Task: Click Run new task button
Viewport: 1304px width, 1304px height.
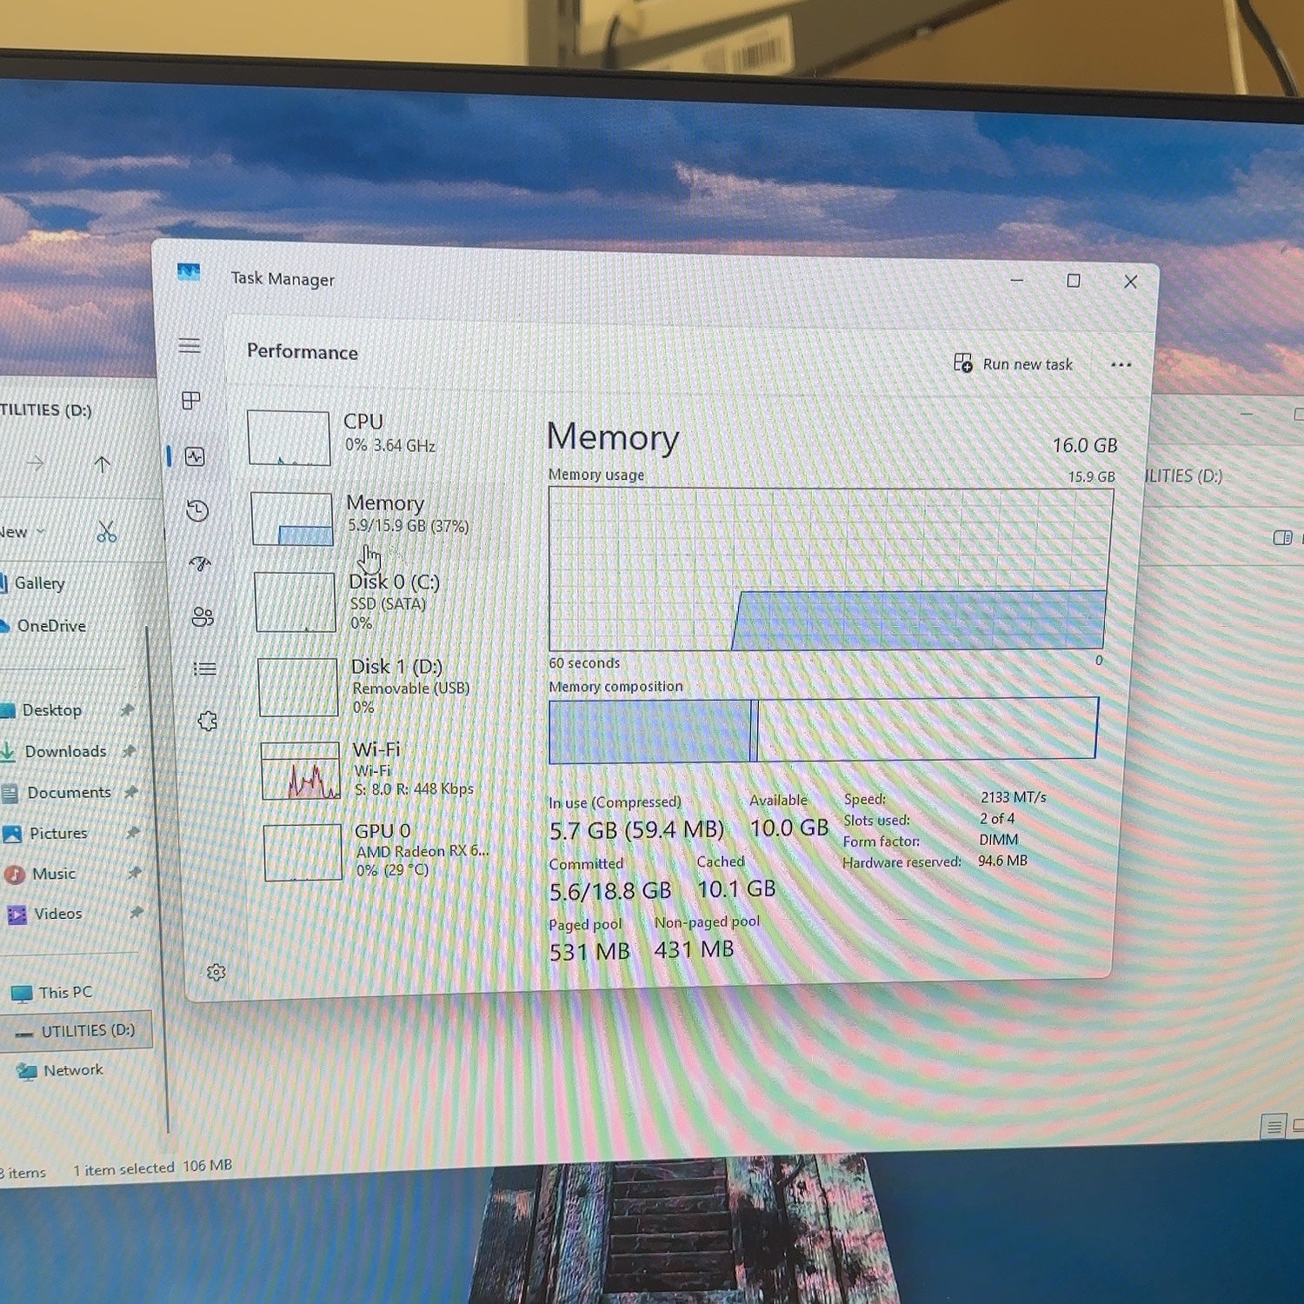Action: (x=1014, y=363)
